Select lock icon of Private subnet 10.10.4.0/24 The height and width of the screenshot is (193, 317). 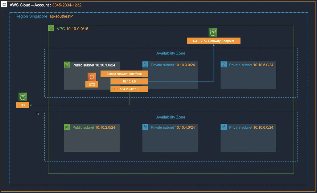tap(145, 127)
